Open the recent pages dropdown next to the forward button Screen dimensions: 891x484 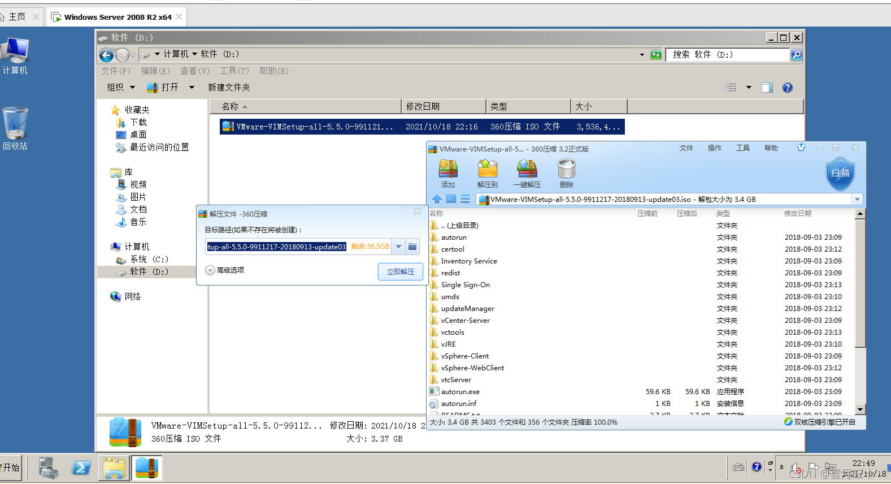133,55
